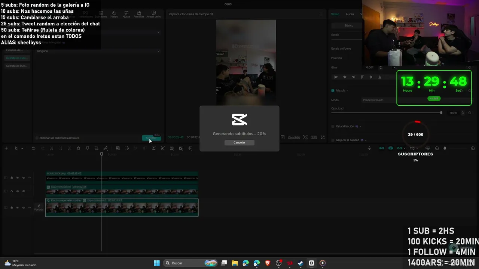
Task: Expand the pointer tool options chevron
Action: tap(22, 148)
